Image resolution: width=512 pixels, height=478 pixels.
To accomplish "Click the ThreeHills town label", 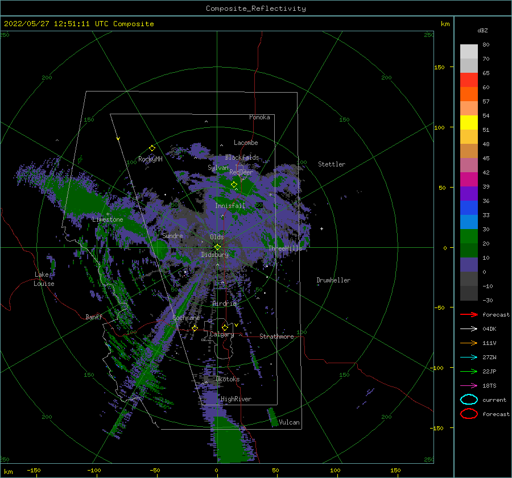I will tap(286, 248).
